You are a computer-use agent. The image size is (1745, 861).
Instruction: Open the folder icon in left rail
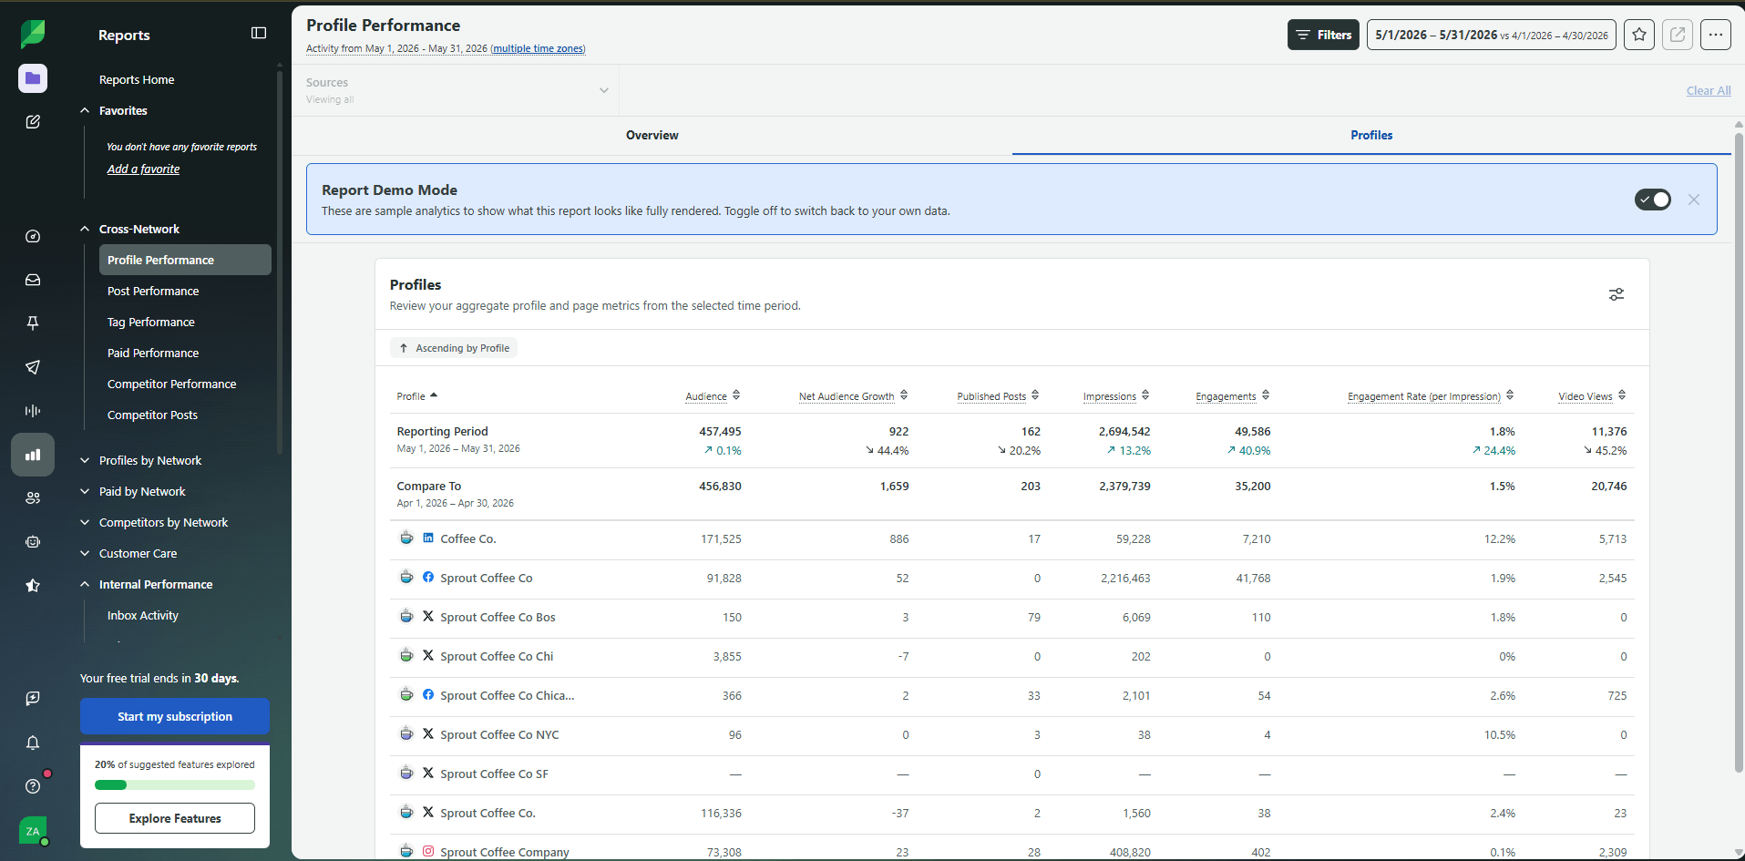click(33, 78)
